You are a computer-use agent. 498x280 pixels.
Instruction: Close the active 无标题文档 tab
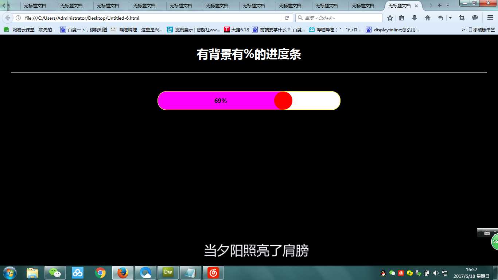click(416, 6)
